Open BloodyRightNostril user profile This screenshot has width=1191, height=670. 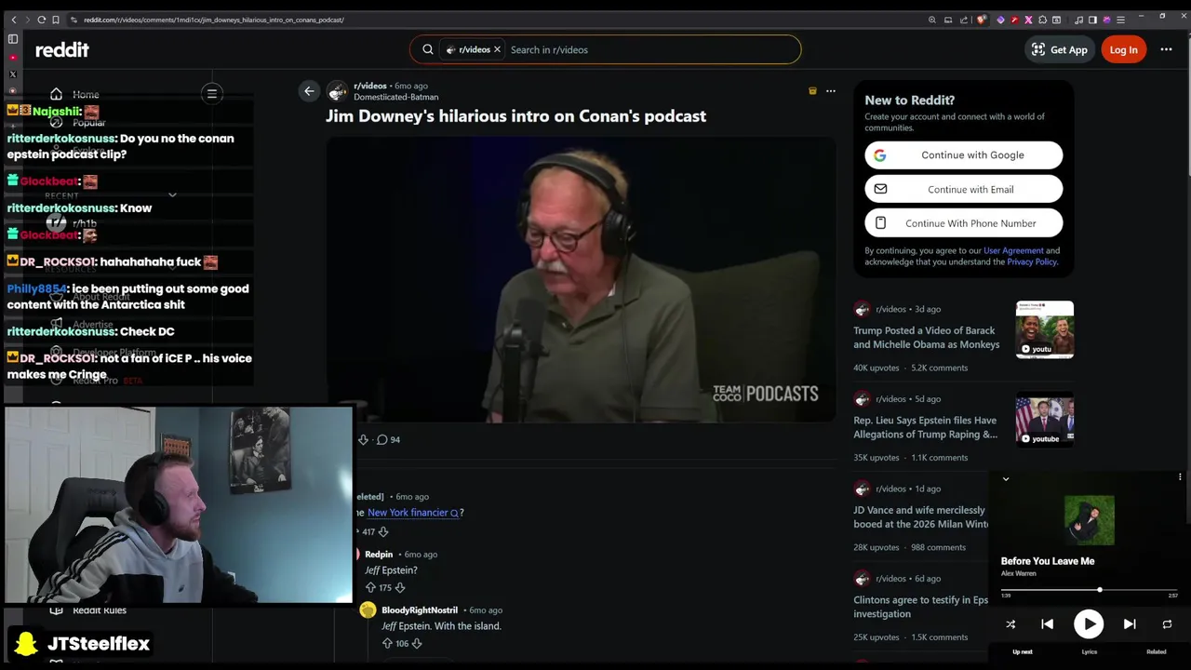pyautogui.click(x=420, y=610)
